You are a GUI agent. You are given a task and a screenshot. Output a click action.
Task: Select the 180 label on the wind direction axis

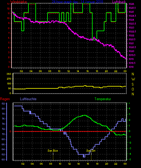point(9,84)
